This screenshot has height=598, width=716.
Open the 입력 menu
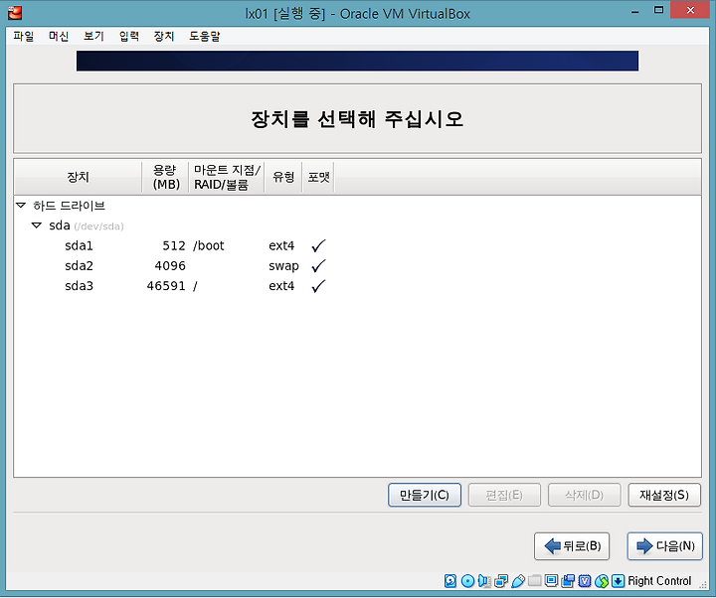(x=128, y=36)
